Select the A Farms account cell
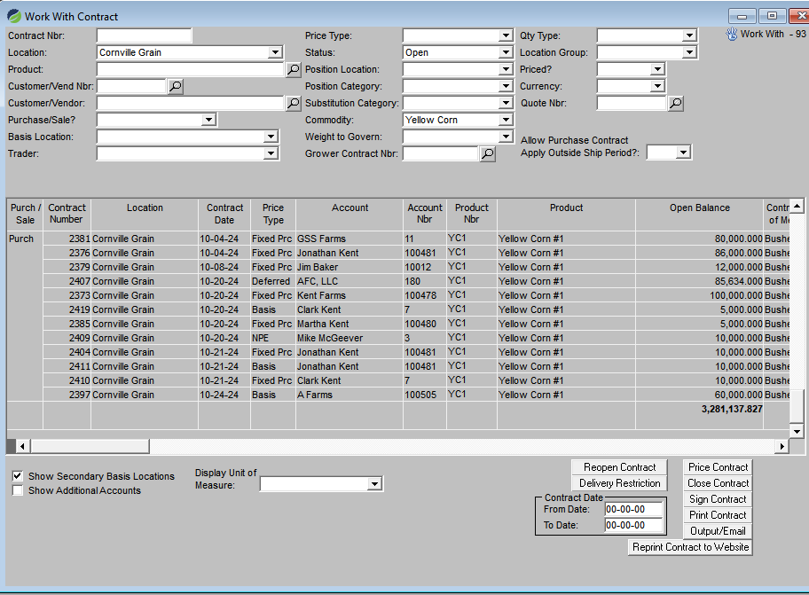Image resolution: width=809 pixels, height=595 pixels. pos(350,395)
